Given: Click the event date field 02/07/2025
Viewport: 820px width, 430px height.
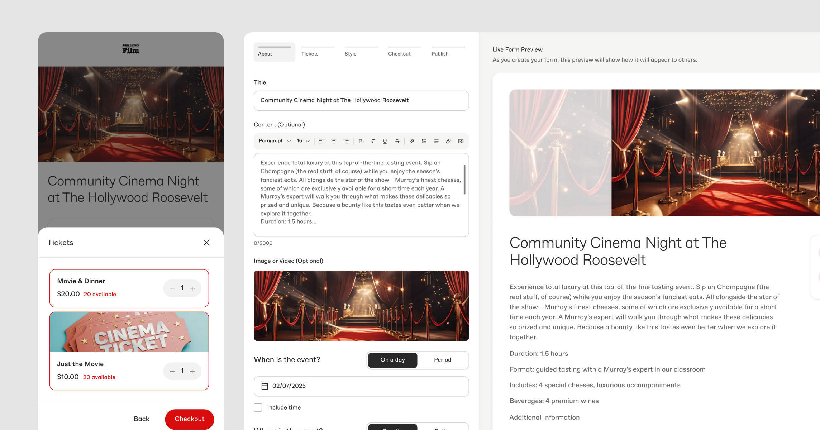Looking at the screenshot, I should click(x=361, y=386).
